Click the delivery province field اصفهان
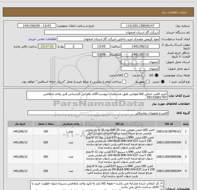197x190 pixels. [x=140, y=62]
